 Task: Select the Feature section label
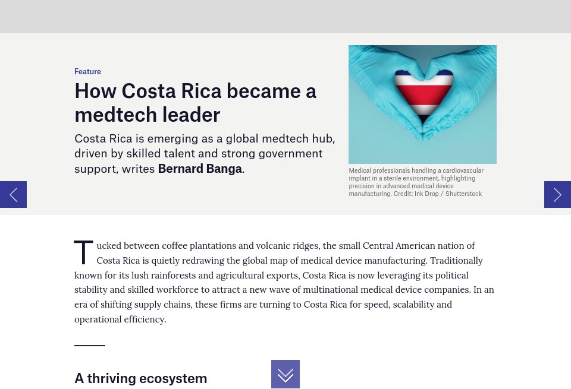click(87, 71)
